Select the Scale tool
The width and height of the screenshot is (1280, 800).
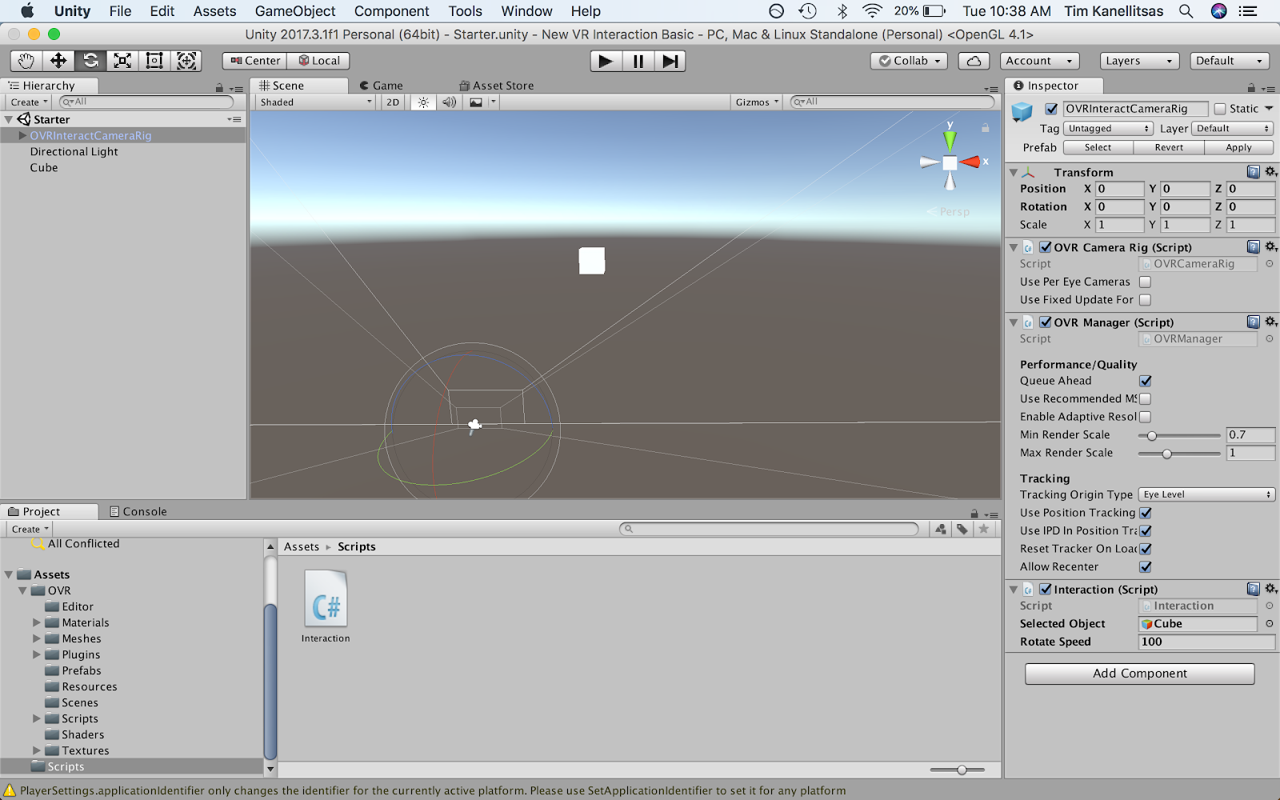pos(122,61)
